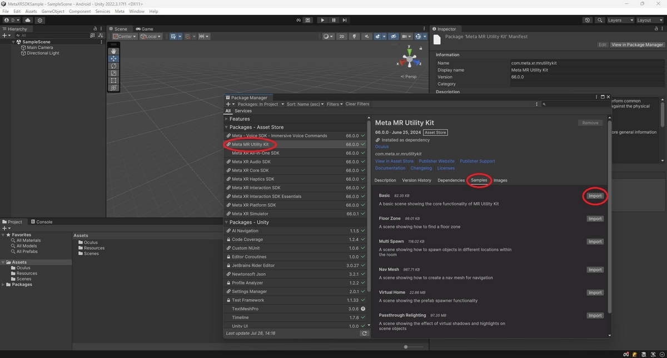Open the Meta menu
Screen dimensions: 667x358
(120, 11)
